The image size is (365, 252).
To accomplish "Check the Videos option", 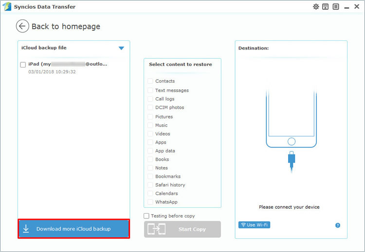I will coord(150,134).
